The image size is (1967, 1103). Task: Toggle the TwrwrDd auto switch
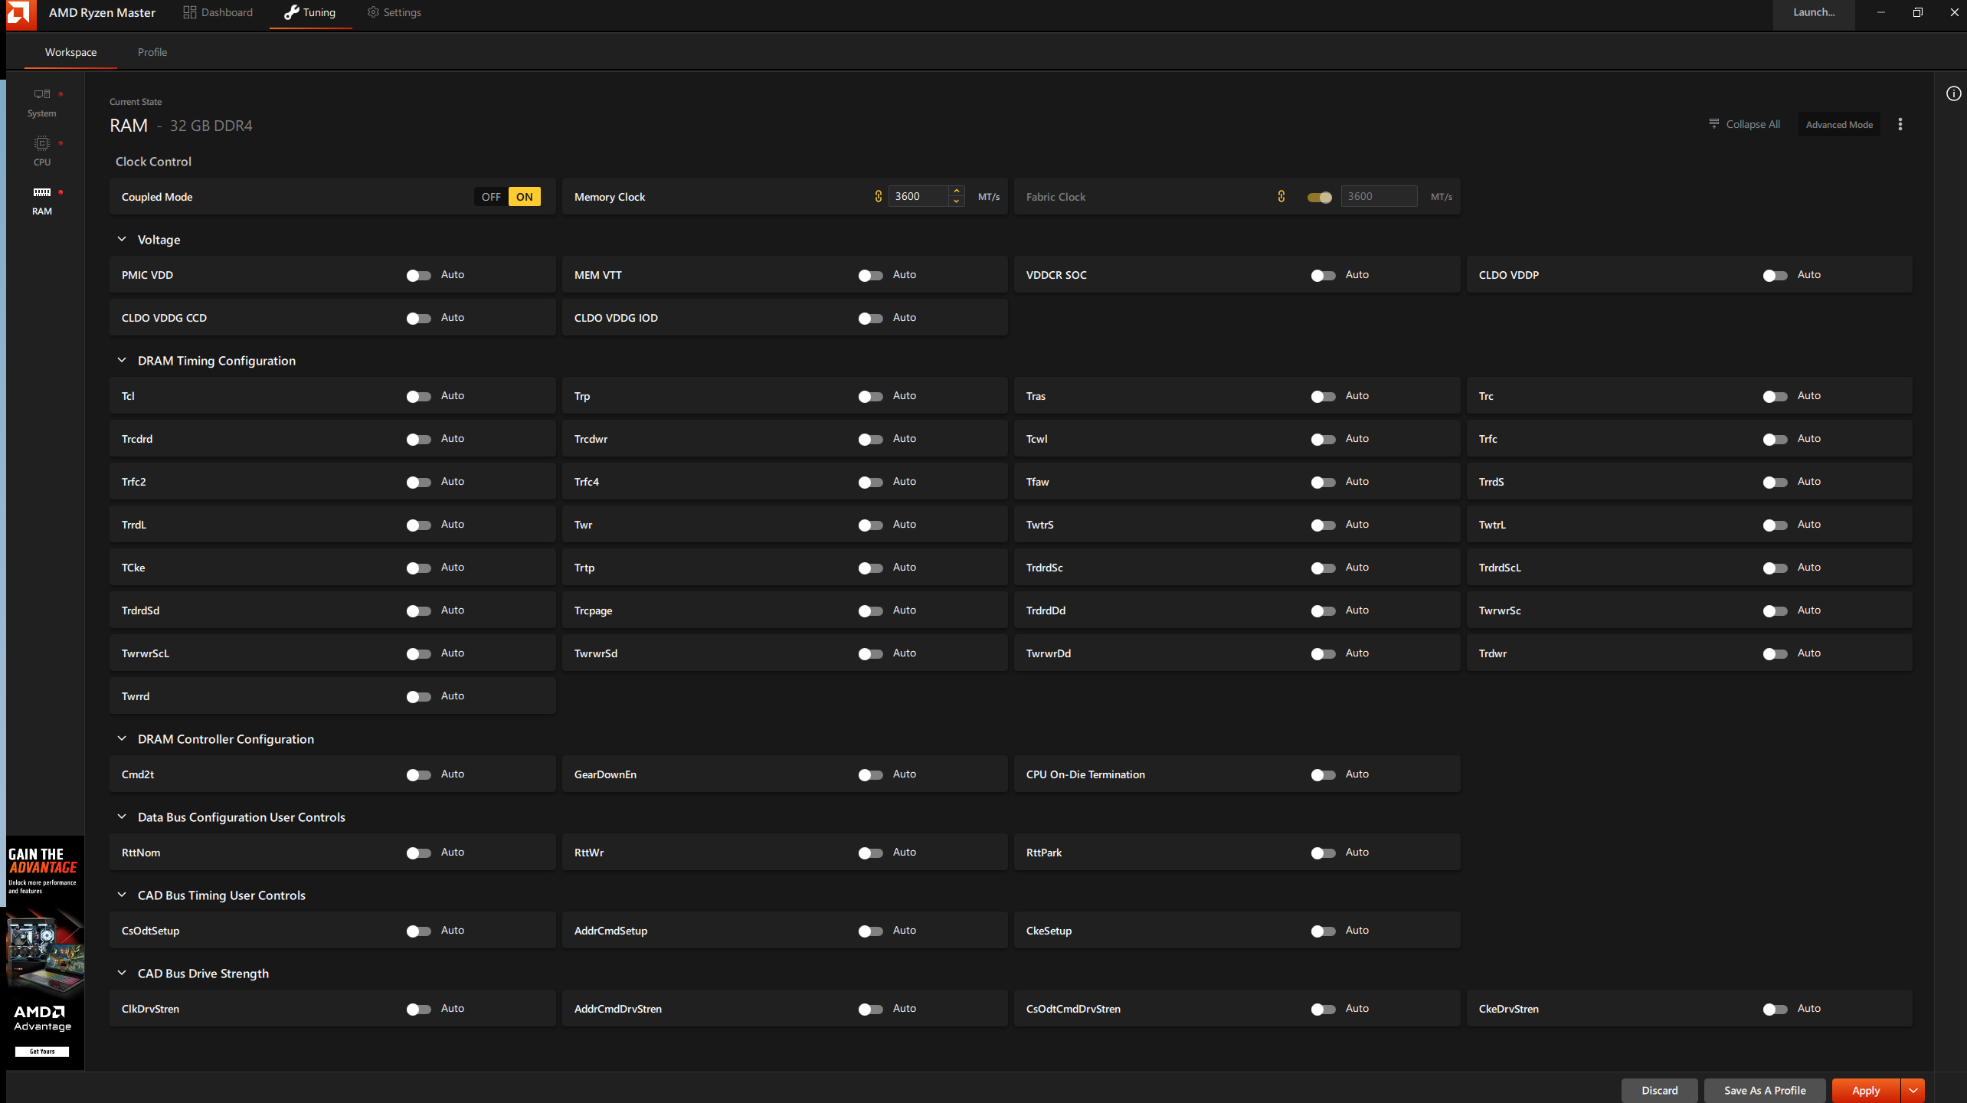(x=1323, y=653)
